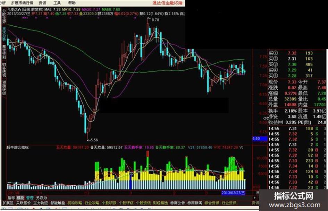Select the 个股评级 bottom tab

[x=126, y=203]
